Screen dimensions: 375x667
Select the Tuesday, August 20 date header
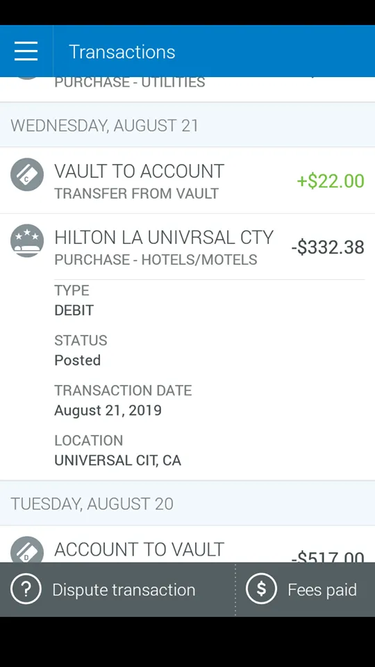[187, 504]
